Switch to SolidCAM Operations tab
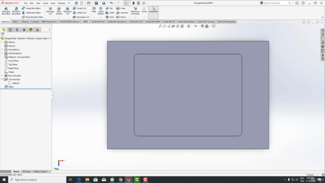325x183 pixels. (x=117, y=21)
